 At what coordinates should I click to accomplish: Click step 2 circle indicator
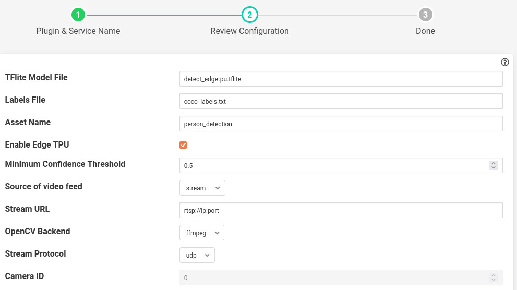(249, 15)
